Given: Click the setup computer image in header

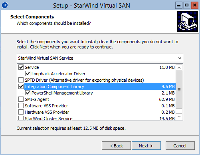Looking at the screenshot, I should [187, 21].
